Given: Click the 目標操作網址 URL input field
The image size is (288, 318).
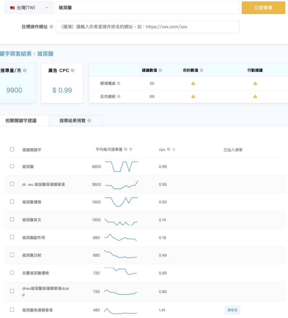Looking at the screenshot, I should click(147, 27).
